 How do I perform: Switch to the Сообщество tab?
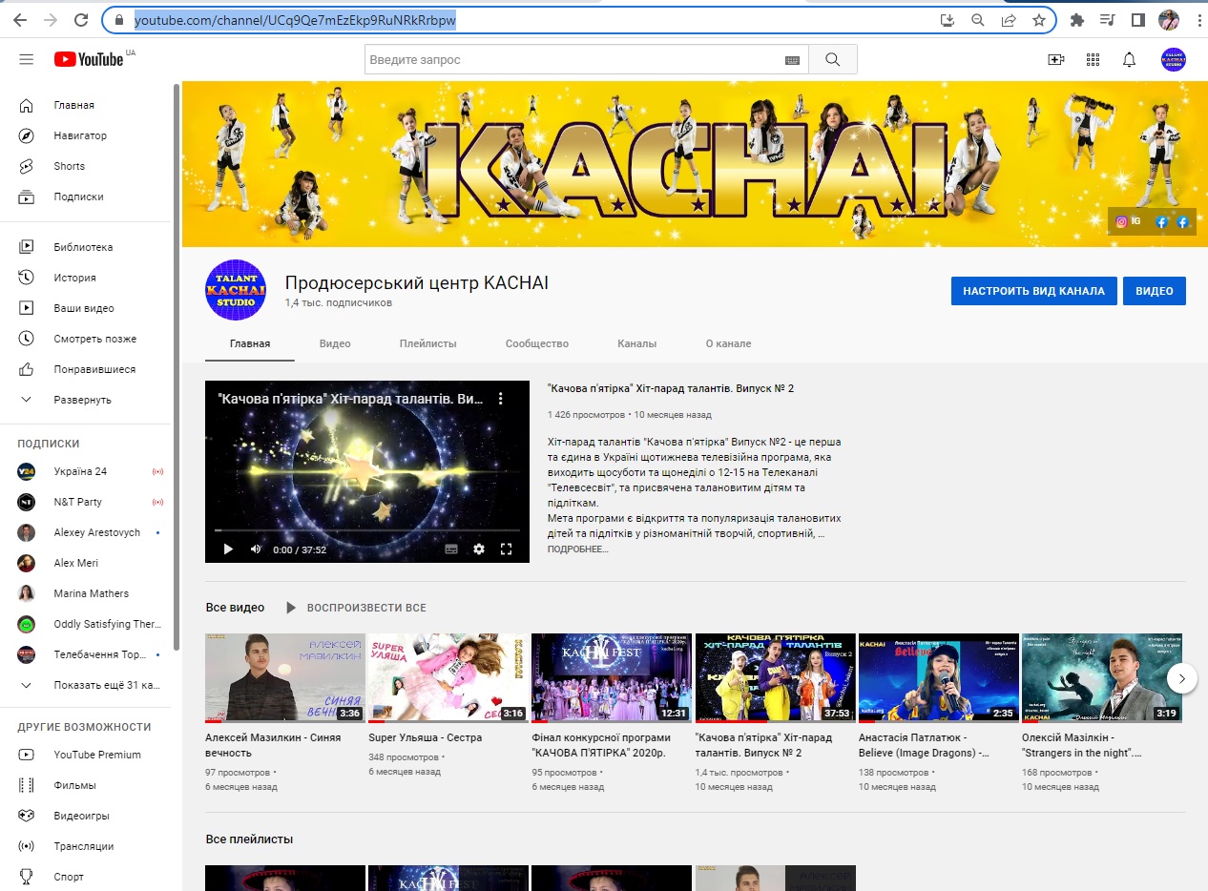point(537,343)
